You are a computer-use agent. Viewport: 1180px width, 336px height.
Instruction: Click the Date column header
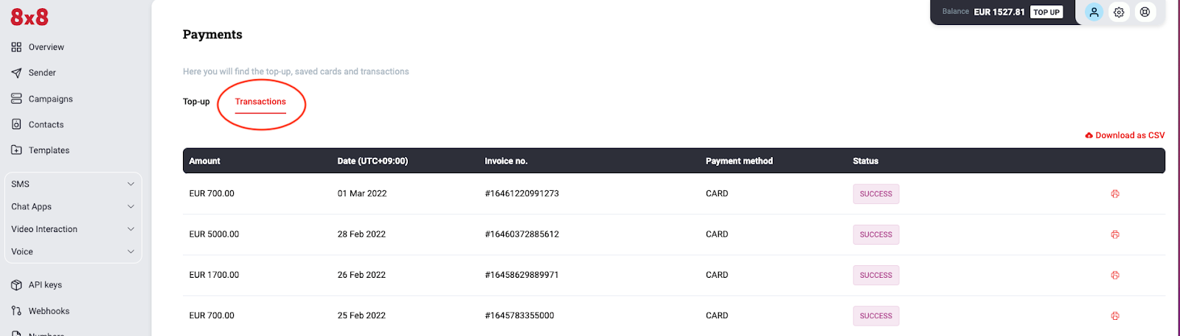tap(372, 161)
